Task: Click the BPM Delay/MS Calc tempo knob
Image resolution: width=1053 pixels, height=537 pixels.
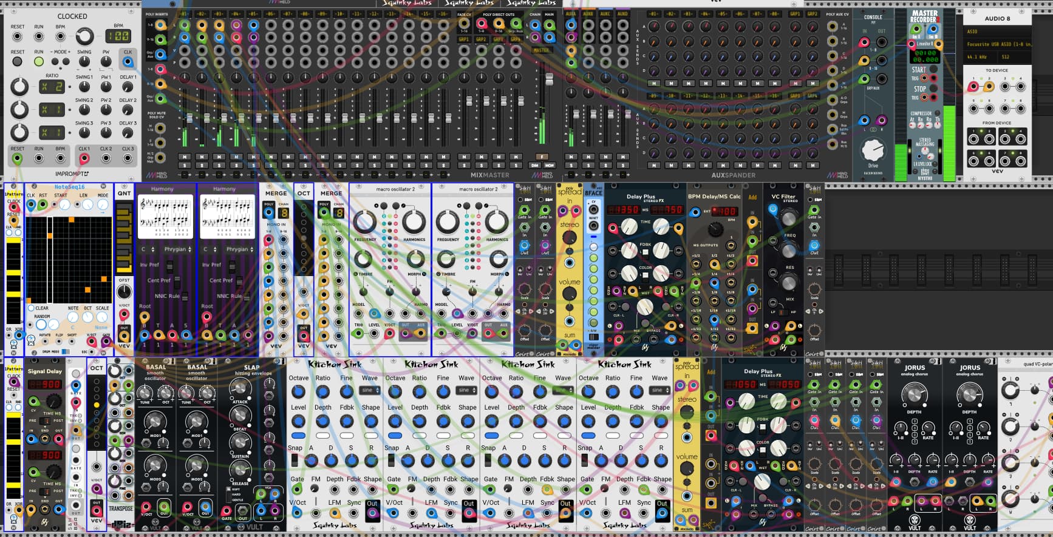Action: pos(715,229)
